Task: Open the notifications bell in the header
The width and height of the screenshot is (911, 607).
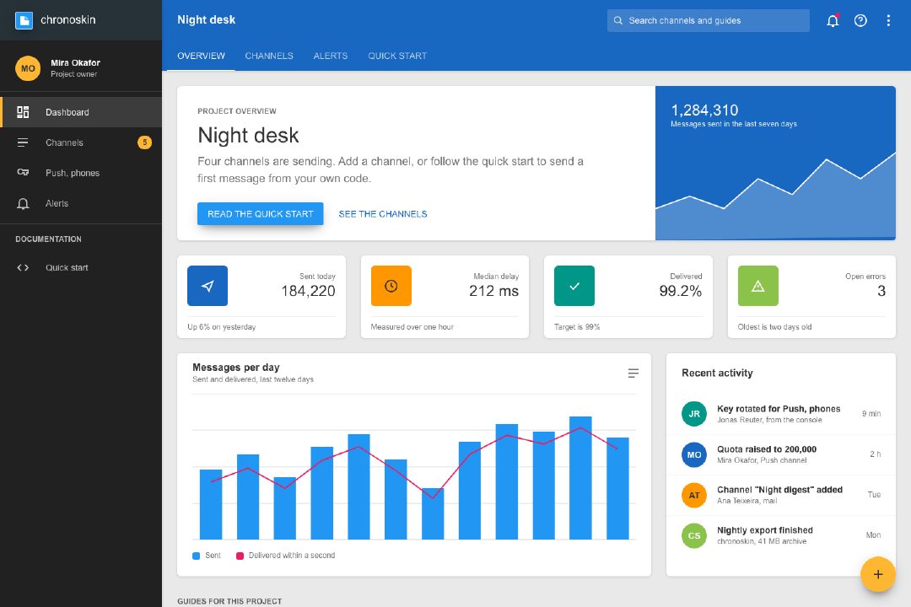Action: coord(833,20)
